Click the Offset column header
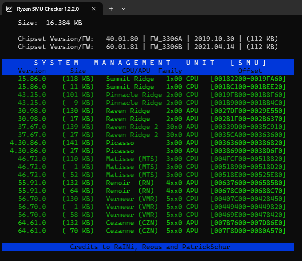This screenshot has width=302, height=261. click(x=250, y=71)
